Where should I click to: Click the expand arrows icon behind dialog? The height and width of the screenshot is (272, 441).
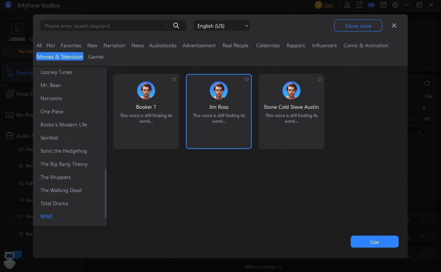[420, 130]
